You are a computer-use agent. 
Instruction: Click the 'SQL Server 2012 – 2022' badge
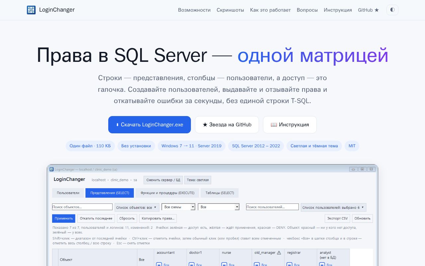256,146
